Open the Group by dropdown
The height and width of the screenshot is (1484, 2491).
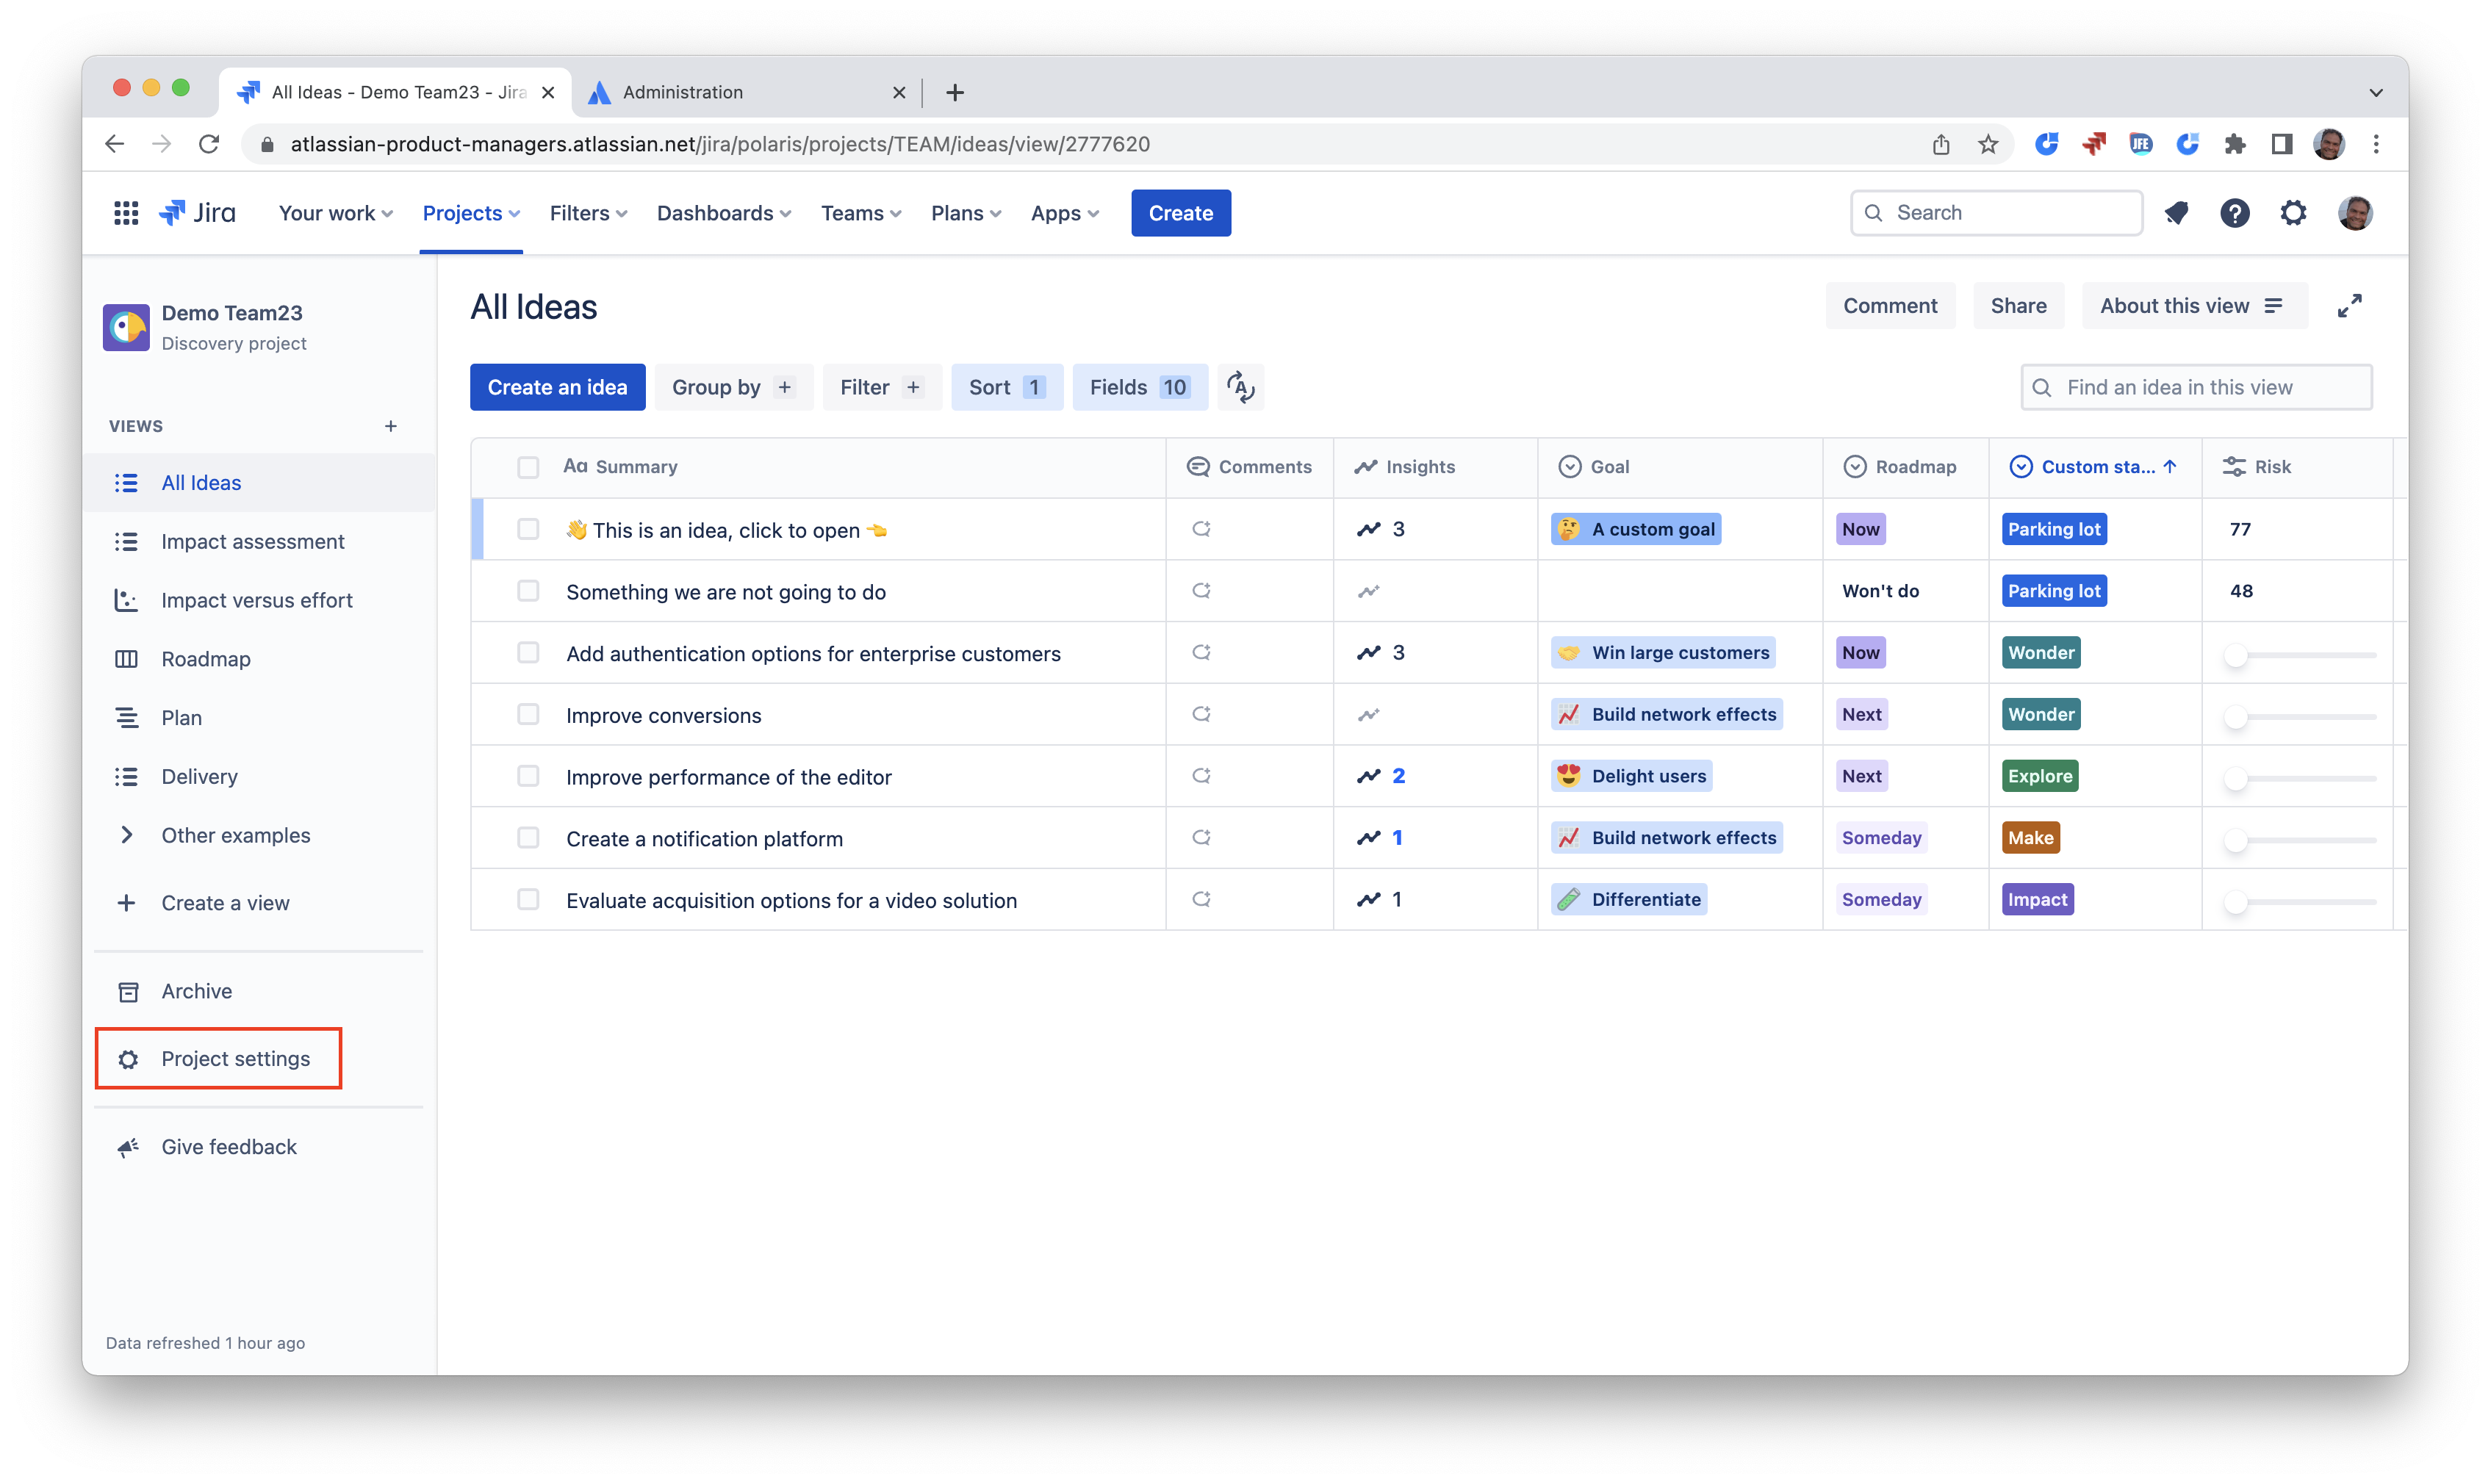[733, 387]
